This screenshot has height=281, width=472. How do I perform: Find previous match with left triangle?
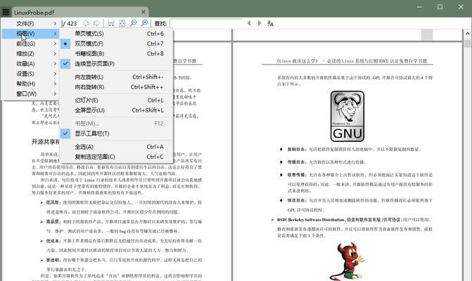click(248, 23)
